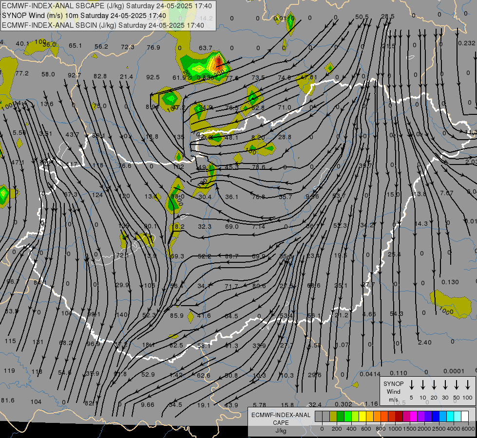Pick the pure yellow CAPE legend swatch

363,417
